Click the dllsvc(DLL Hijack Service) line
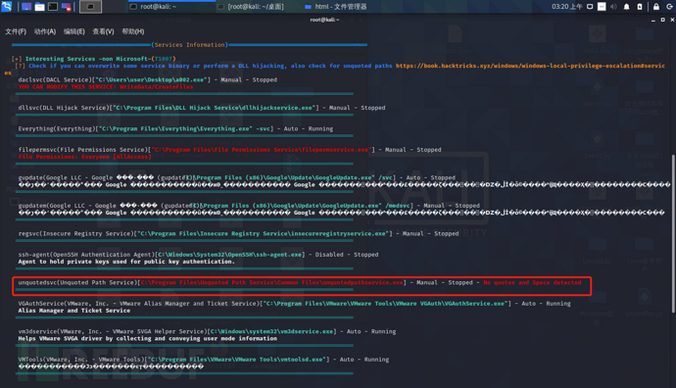The width and height of the screenshot is (676, 388). pos(202,108)
